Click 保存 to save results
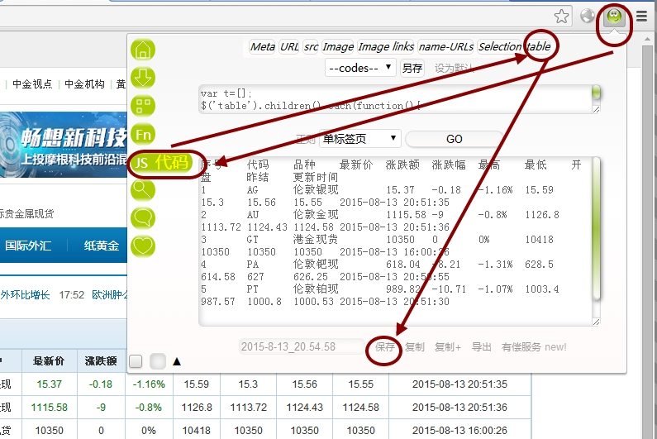 point(385,347)
